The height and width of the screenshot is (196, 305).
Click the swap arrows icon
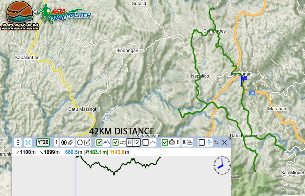[216, 142]
